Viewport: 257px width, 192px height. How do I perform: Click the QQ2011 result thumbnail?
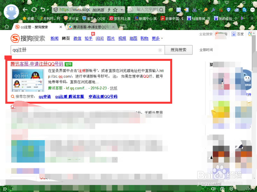click(x=28, y=80)
